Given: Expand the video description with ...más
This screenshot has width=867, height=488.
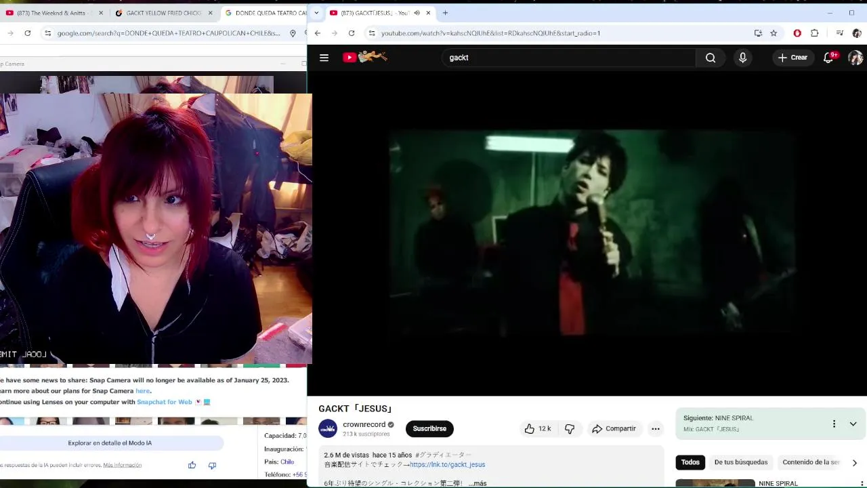Looking at the screenshot, I should (478, 483).
